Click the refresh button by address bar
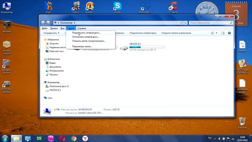Screen dimensions: 252x142 185,23
